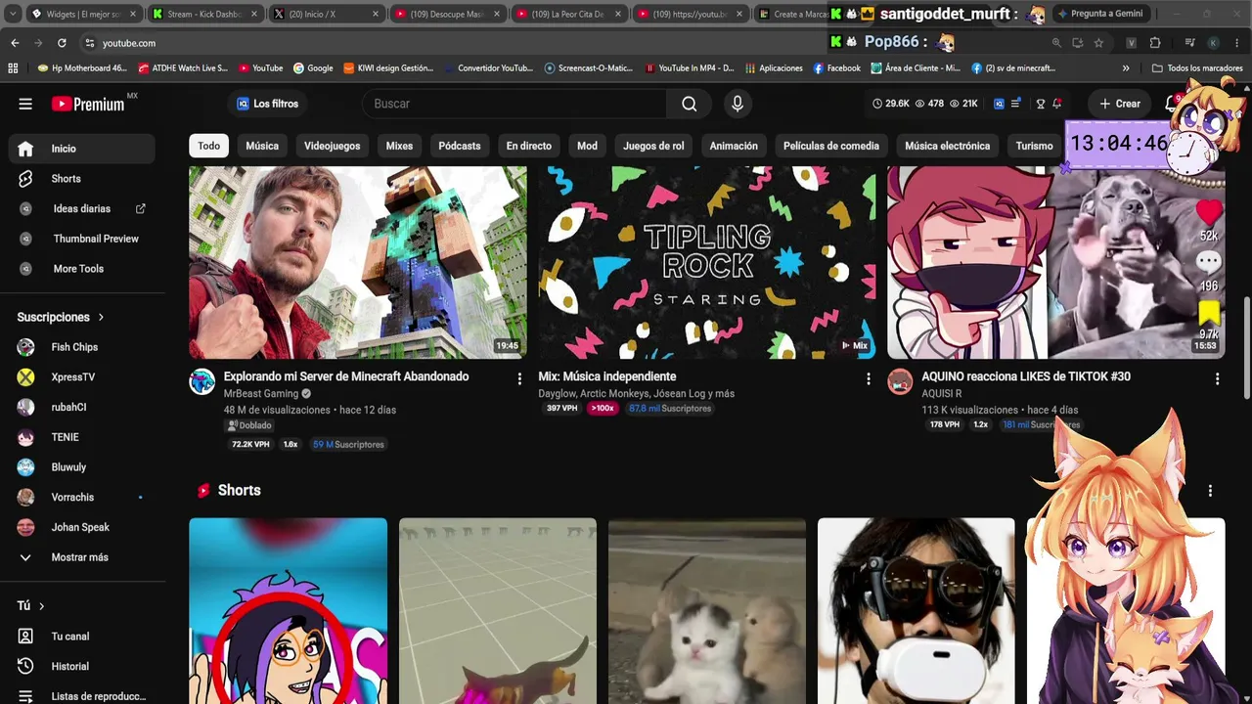Viewport: 1252px width, 704px height.
Task: Open the Google bookmark
Action: 313,68
